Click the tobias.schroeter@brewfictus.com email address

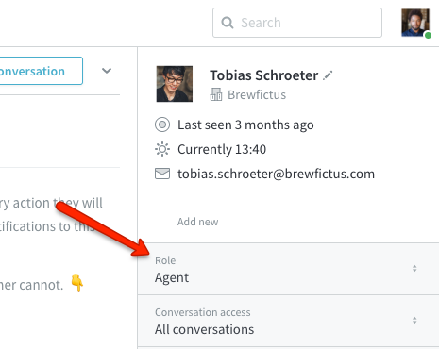click(276, 174)
